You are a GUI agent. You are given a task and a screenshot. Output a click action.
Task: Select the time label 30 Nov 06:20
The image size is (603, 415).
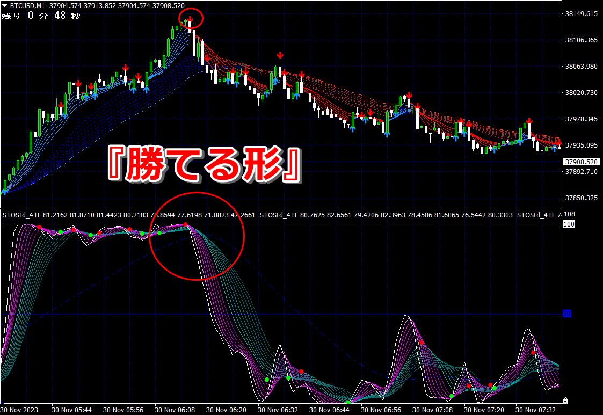pyautogui.click(x=226, y=410)
